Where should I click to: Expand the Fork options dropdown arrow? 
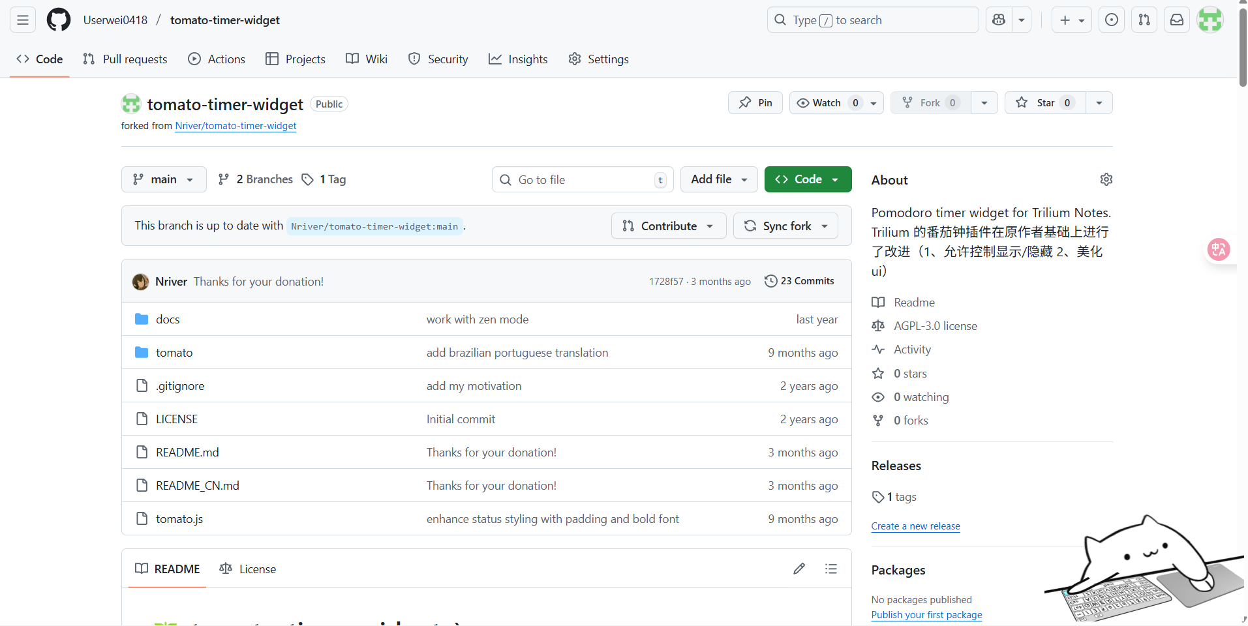pyautogui.click(x=984, y=103)
